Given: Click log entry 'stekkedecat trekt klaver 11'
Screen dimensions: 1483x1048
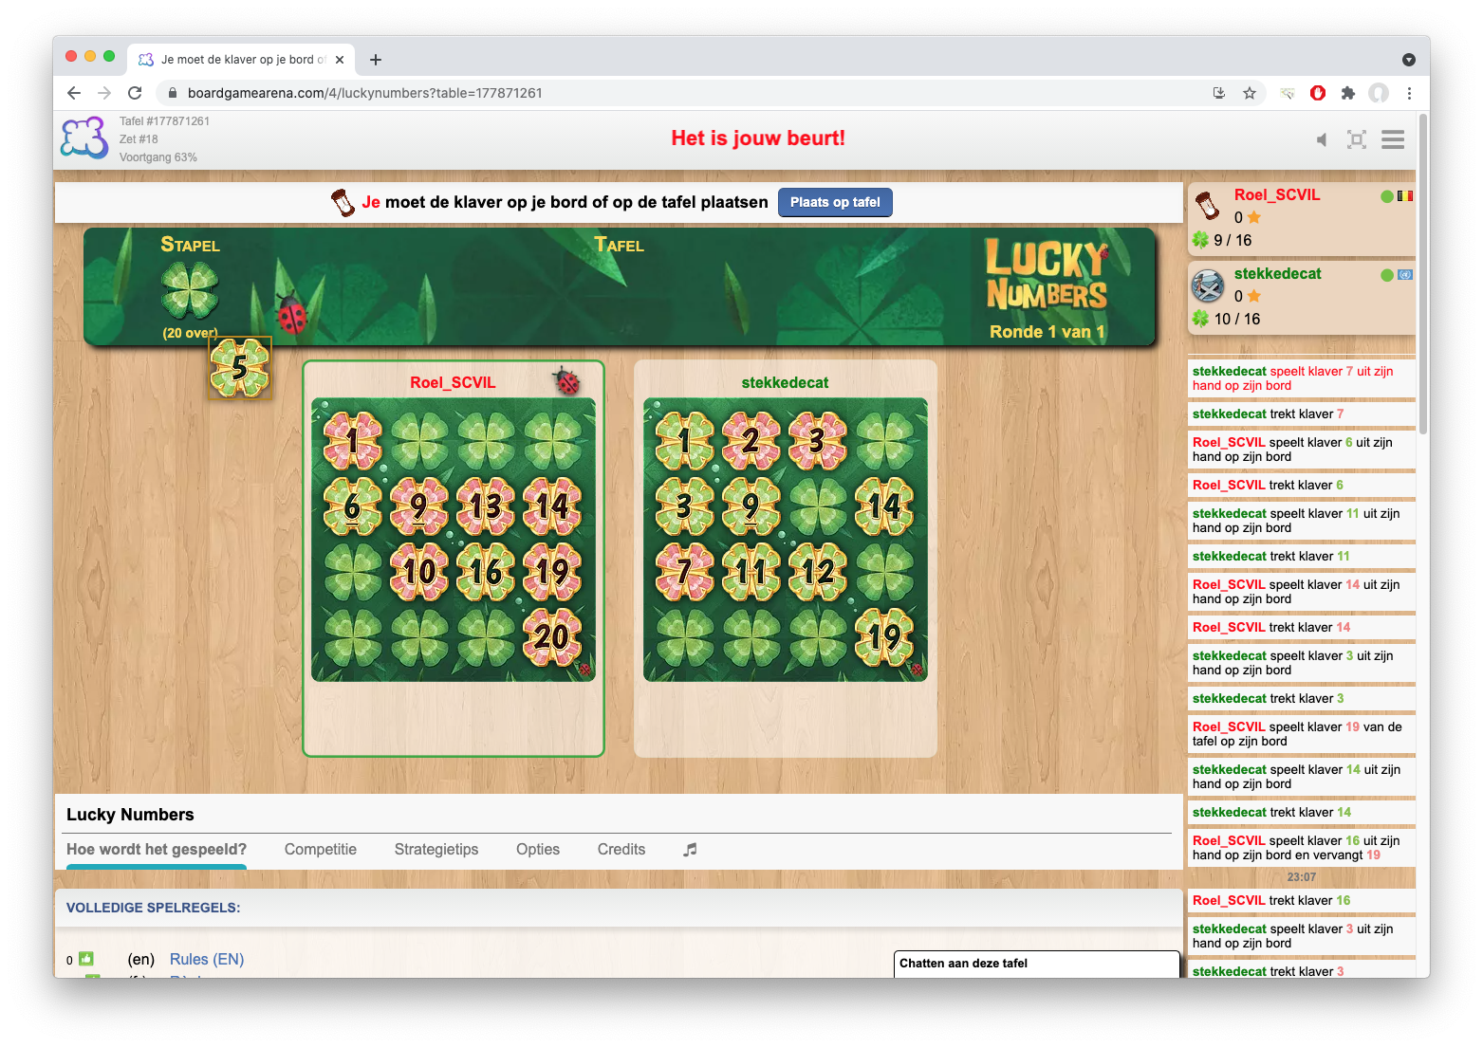Looking at the screenshot, I should (1301, 557).
